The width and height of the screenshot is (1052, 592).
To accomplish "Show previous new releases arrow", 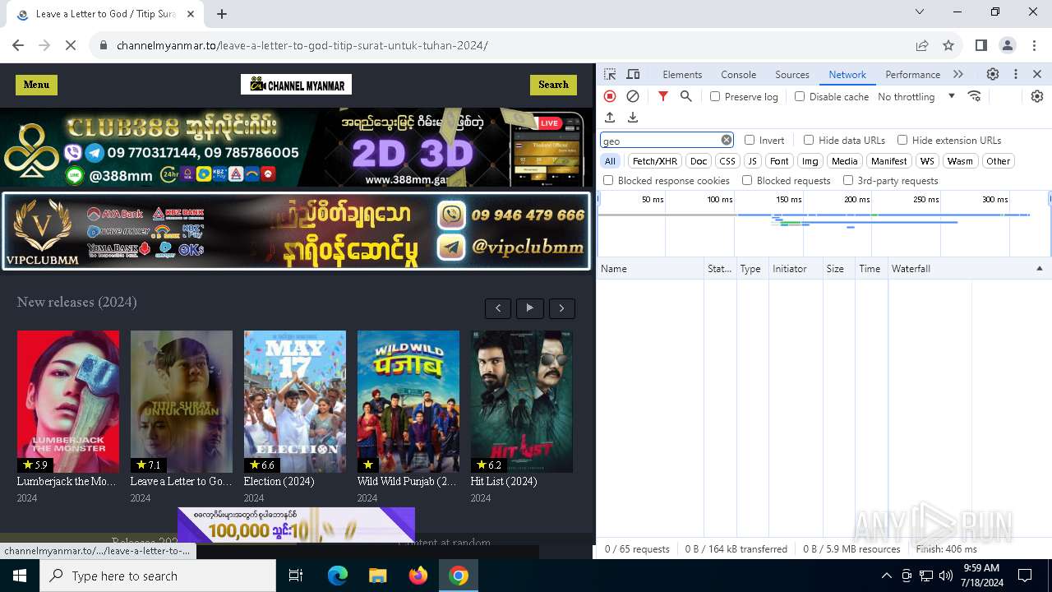I will pos(498,308).
